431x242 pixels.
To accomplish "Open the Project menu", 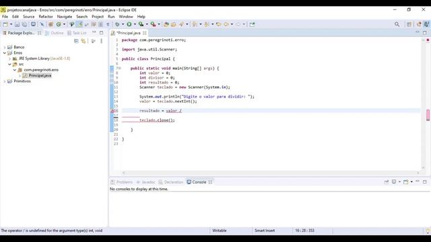I will [98, 17].
